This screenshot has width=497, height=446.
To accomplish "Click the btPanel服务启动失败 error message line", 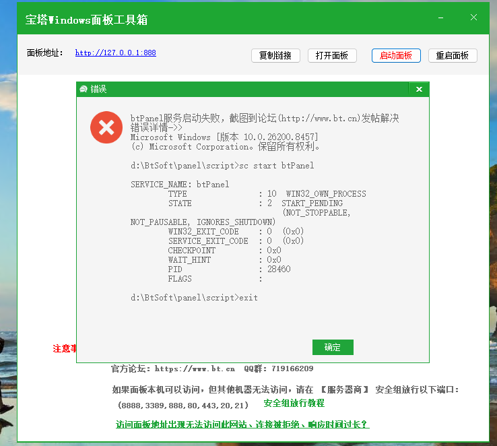I will point(265,118).
